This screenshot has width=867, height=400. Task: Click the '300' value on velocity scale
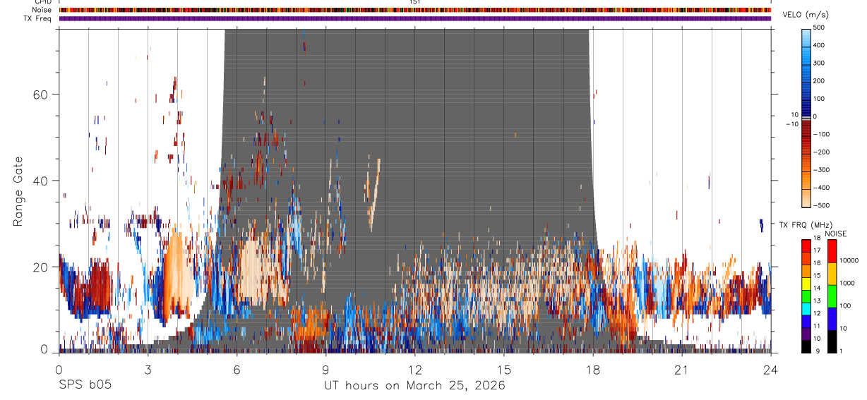tap(820, 63)
